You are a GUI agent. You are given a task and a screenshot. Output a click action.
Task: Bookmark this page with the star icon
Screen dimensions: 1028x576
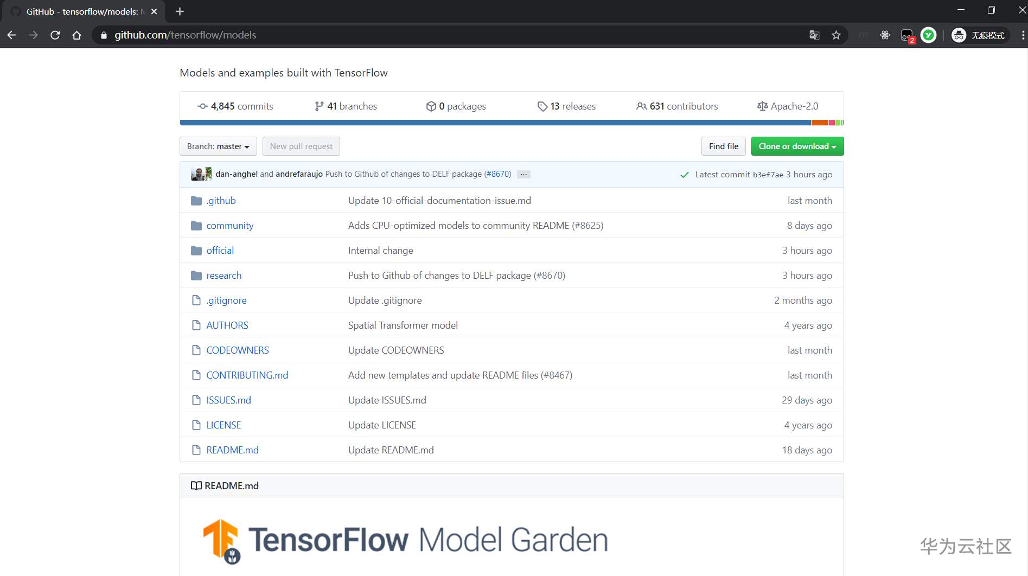point(836,35)
